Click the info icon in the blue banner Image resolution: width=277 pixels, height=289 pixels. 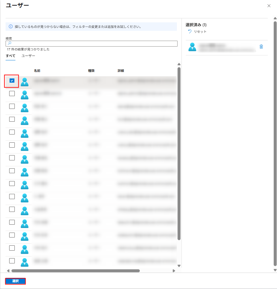(11, 27)
